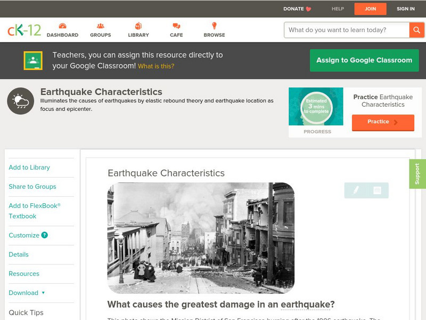Open the LIBRARY navigation menu
Screen dimensions: 426x320
point(138,30)
